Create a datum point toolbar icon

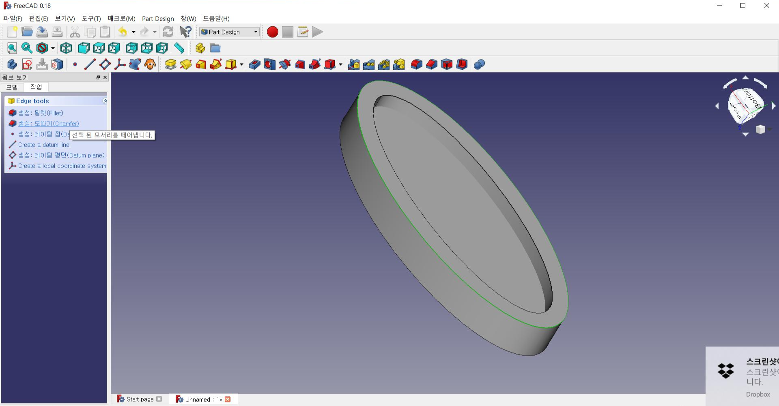[75, 64]
